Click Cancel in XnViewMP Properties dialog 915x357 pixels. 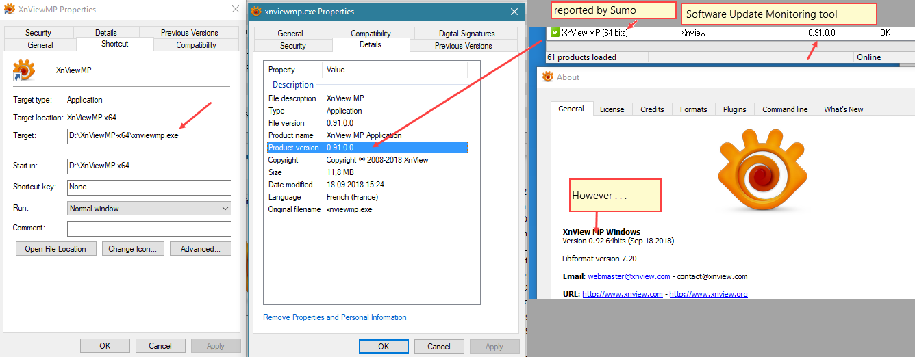pyautogui.click(x=160, y=345)
